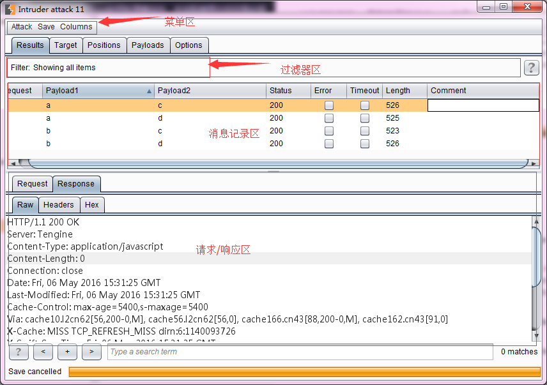Click the Burp Intruder lightning title icon

click(x=10, y=9)
